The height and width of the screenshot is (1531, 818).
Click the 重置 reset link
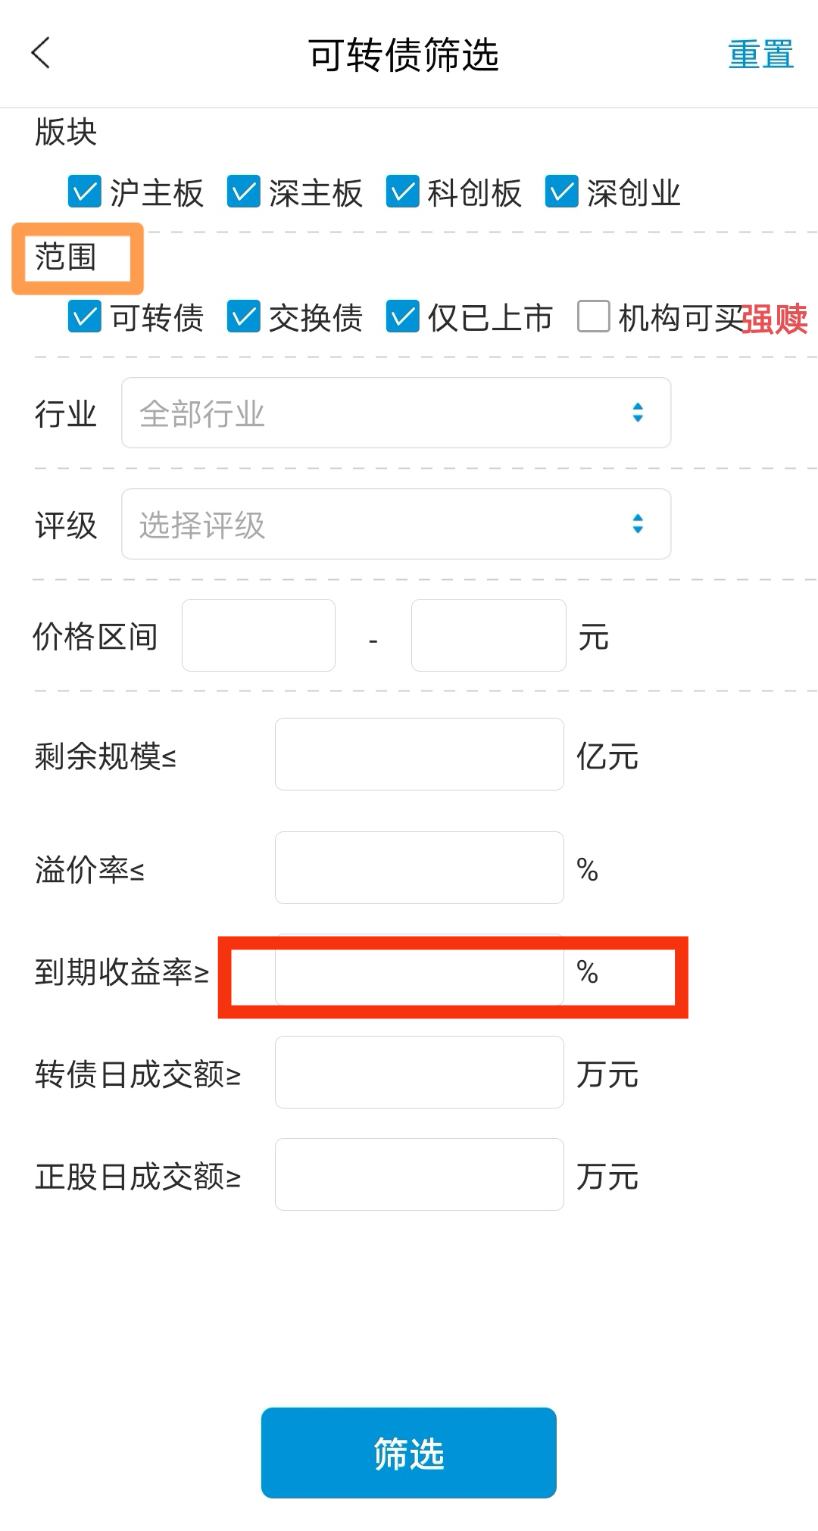coord(760,55)
